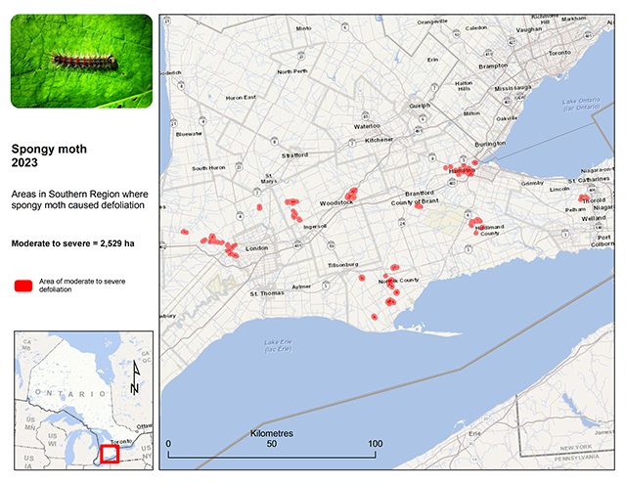Viewport: 626px width, 484px height.
Task: Click the Toronto label on main map
Action: pyautogui.click(x=559, y=53)
